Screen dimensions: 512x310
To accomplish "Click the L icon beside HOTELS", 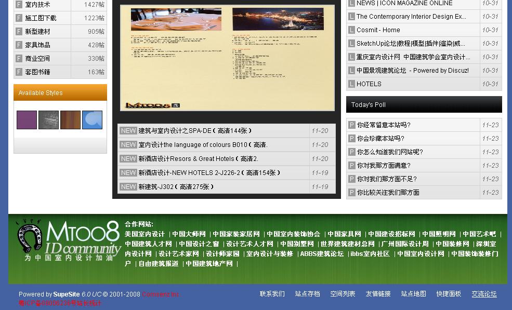I will pyautogui.click(x=351, y=84).
